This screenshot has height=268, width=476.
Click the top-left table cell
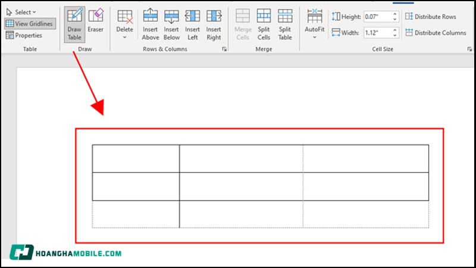pyautogui.click(x=136, y=158)
